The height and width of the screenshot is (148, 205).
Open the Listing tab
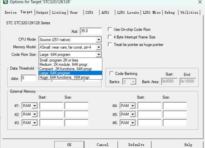tap(59, 13)
